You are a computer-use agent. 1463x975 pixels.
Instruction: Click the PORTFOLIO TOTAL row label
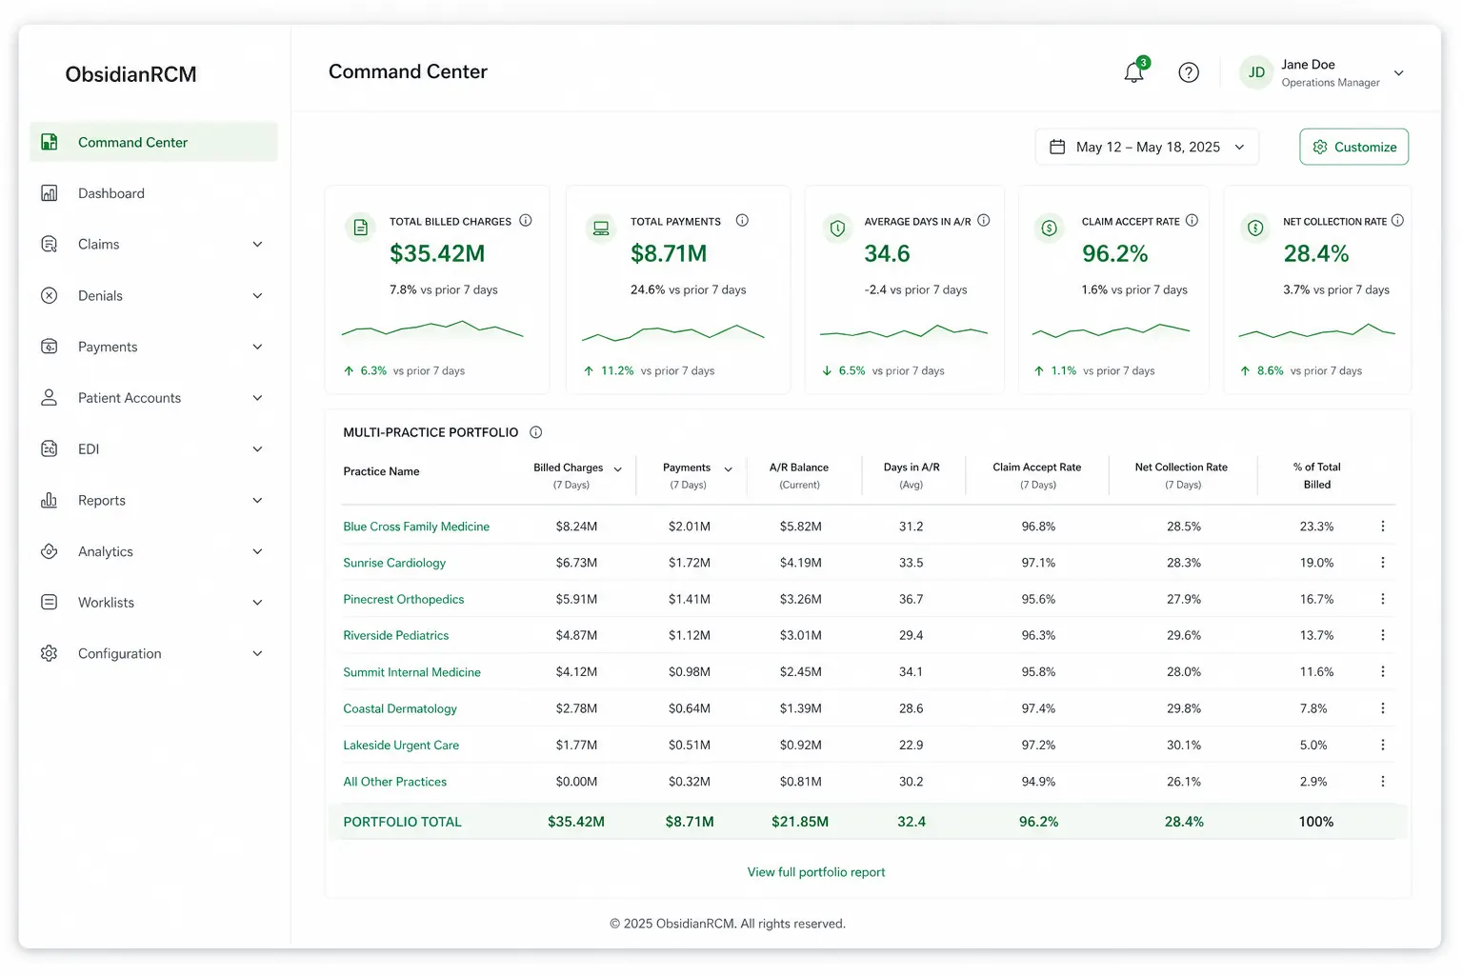coord(402,822)
